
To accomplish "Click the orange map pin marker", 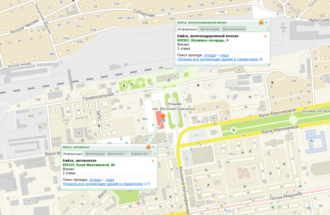I will tap(163, 117).
